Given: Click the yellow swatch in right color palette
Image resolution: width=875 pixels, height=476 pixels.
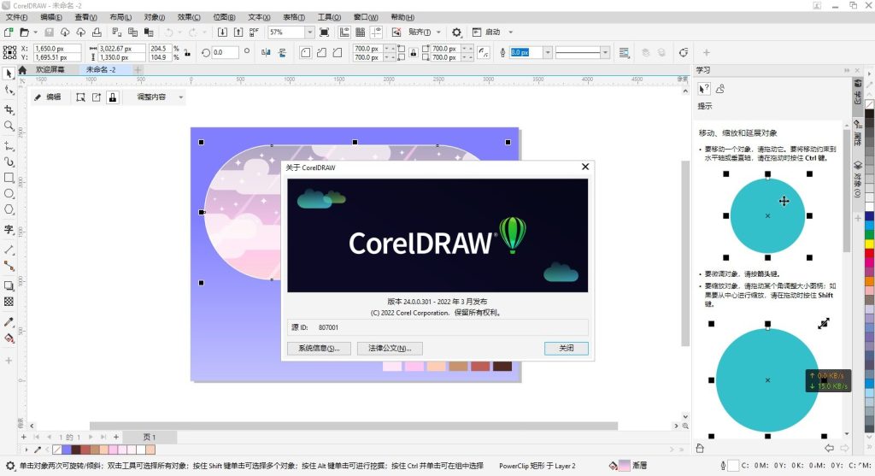Looking at the screenshot, I should pyautogui.click(x=869, y=244).
